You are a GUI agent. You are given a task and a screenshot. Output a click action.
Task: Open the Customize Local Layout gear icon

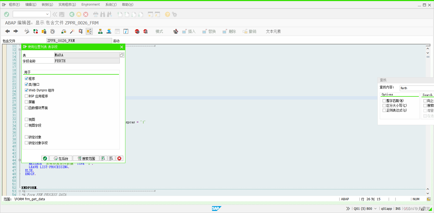pyautogui.click(x=175, y=14)
